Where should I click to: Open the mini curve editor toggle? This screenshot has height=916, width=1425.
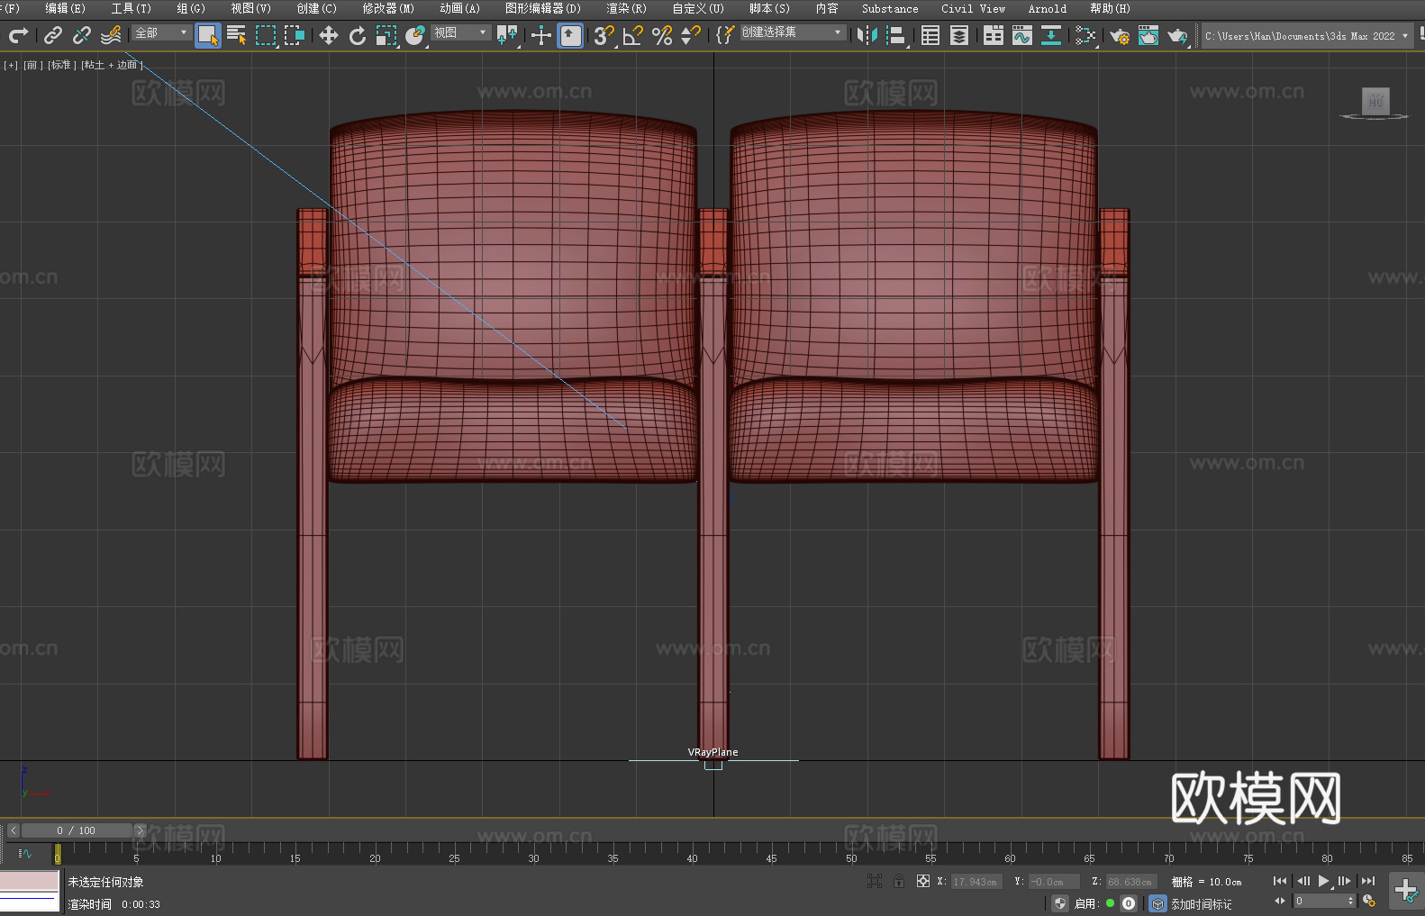pyautogui.click(x=25, y=853)
